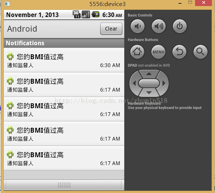The width and height of the screenshot is (215, 193).
Task: Go to home screen via Home button
Action: coord(137,52)
